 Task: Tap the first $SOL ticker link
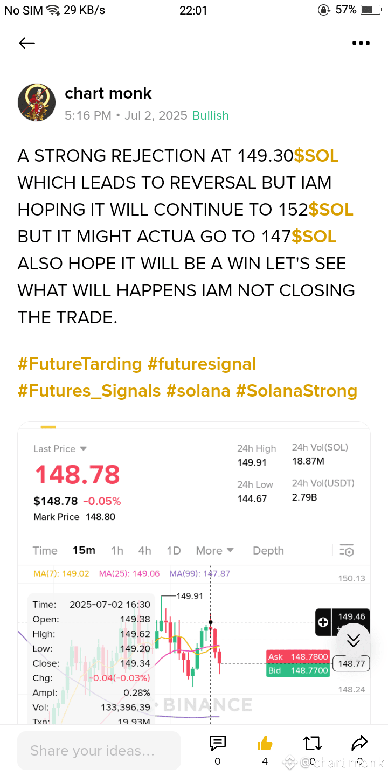click(316, 156)
